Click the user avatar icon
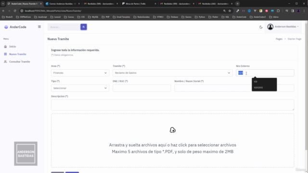This screenshot has width=308, height=173. pos(270,27)
